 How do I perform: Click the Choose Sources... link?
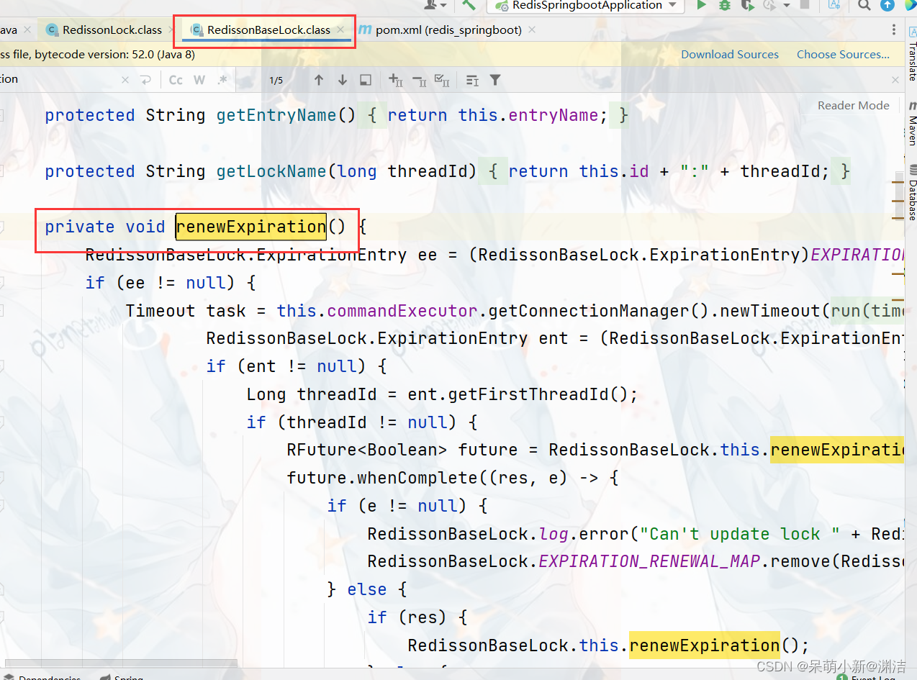coord(843,55)
